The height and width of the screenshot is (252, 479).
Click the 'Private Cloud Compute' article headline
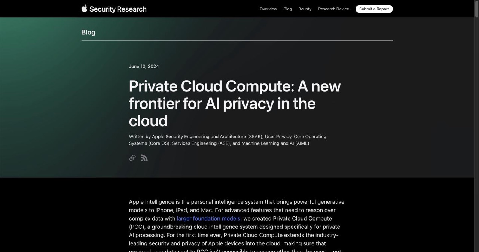point(235,103)
